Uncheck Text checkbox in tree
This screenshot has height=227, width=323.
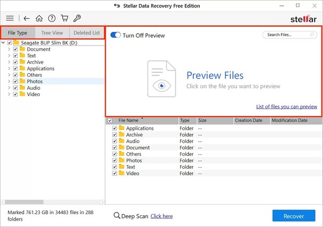15,56
